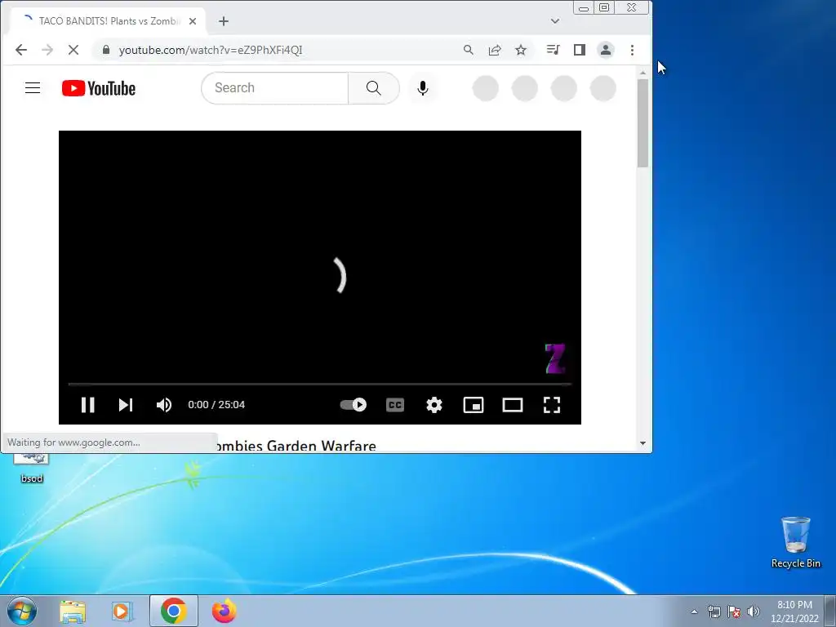Screen dimensions: 836x627
Task: Click the YouTube search magnifier button
Action: pos(374,88)
